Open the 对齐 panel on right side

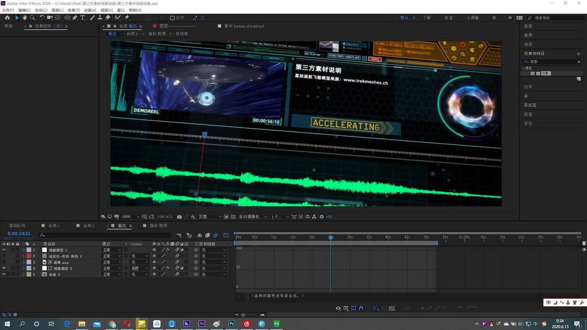pyautogui.click(x=528, y=87)
